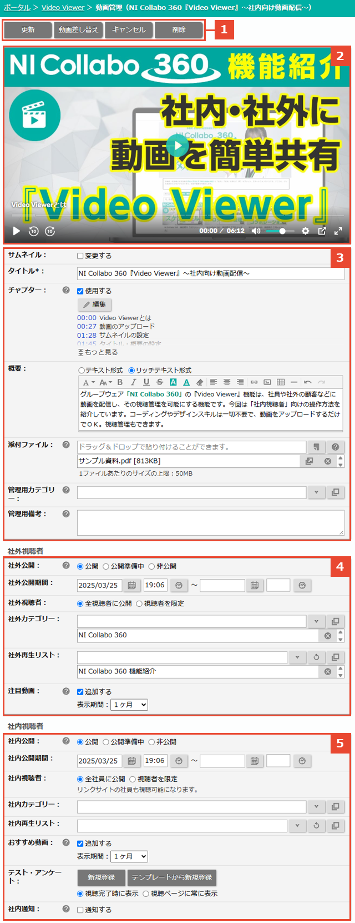This screenshot has height=923, width=355.
Task: Center align text in editor
Action: coord(227,382)
